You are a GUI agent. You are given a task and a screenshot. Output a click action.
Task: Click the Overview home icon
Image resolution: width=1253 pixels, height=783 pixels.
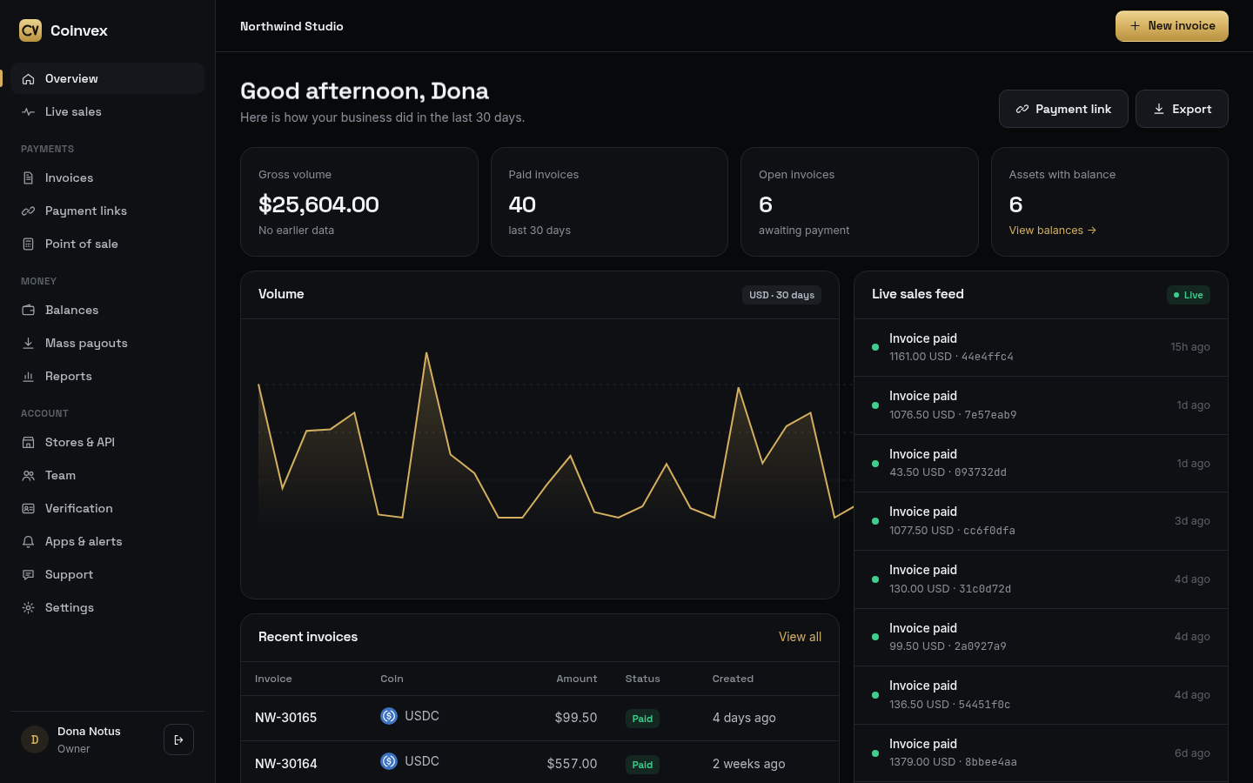pos(29,79)
